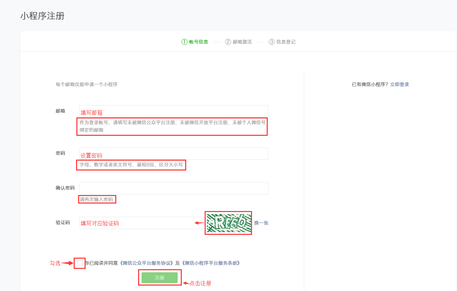This screenshot has height=291, width=457.
Task: Follow the 立即登录 login link
Action: point(399,84)
